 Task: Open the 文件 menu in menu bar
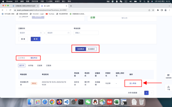point(16,1)
